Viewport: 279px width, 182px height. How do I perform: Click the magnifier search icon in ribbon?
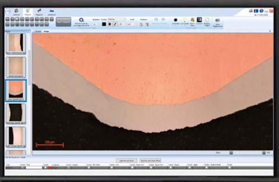pyautogui.click(x=81, y=20)
